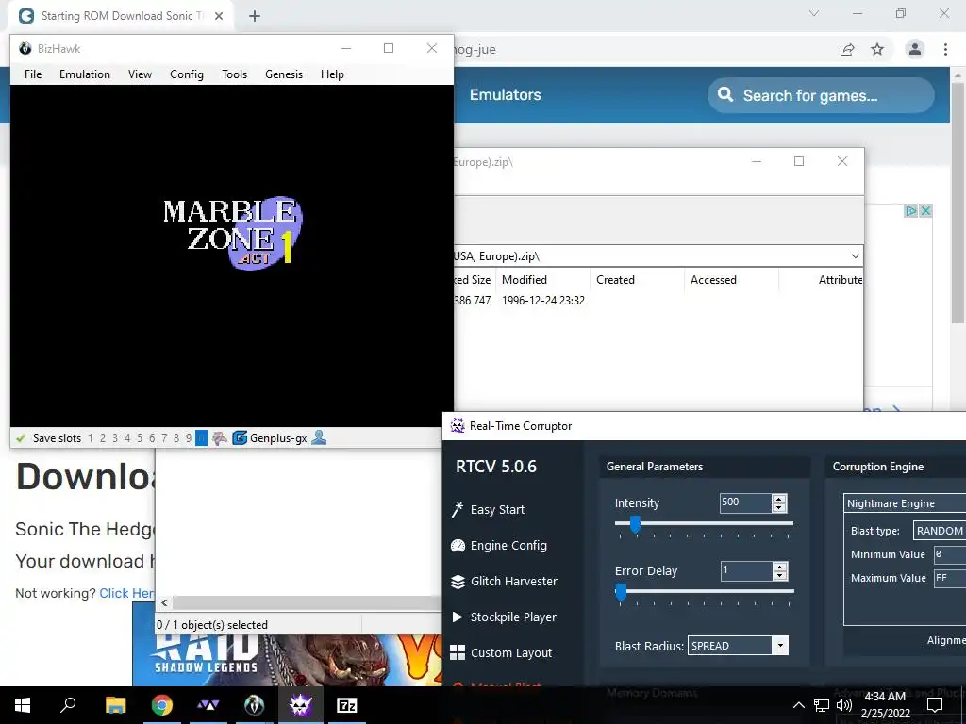Increase Intensity with the up stepper
The width and height of the screenshot is (966, 724).
click(x=779, y=499)
